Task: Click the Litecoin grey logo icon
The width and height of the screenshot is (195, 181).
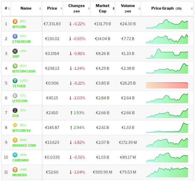Action: (x=15, y=95)
